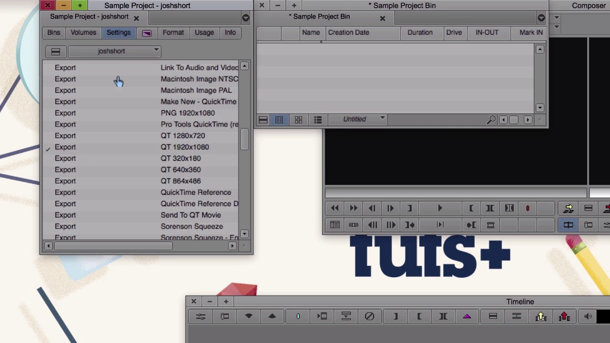Click the bin scroll-down arrow
Screen dimensions: 610x343
pos(539,108)
